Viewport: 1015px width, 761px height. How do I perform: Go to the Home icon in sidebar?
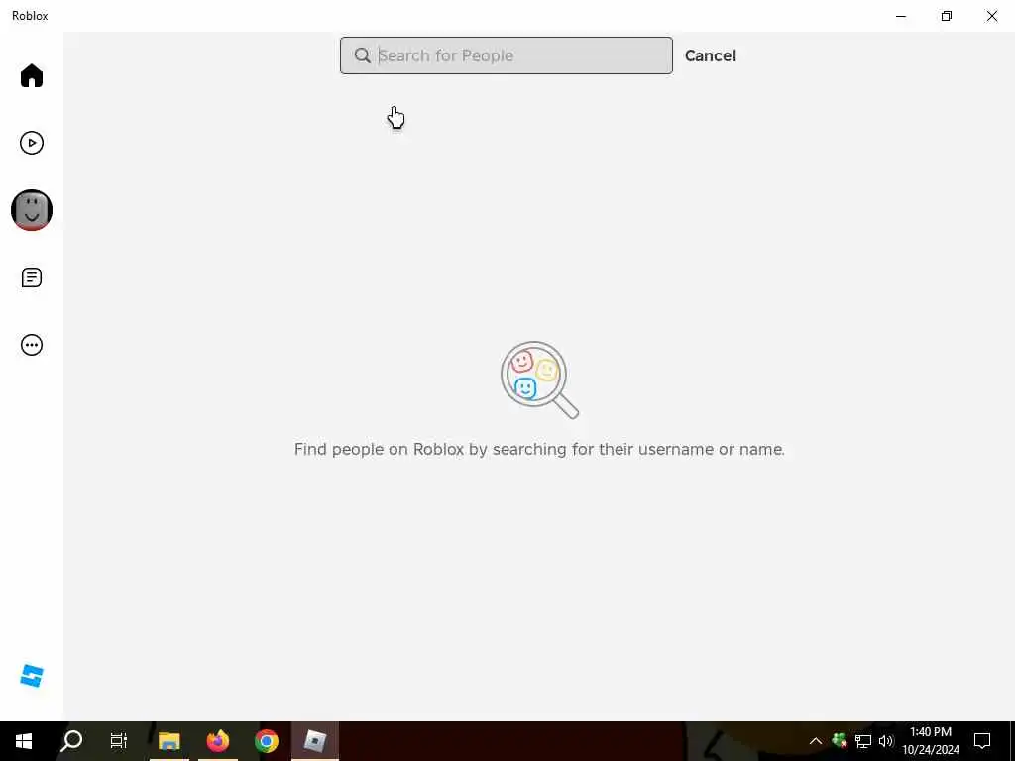click(31, 75)
